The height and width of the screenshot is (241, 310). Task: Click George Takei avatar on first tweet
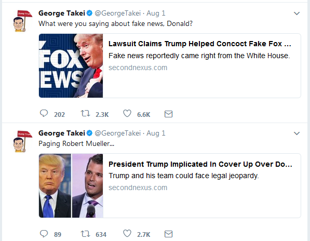22,21
